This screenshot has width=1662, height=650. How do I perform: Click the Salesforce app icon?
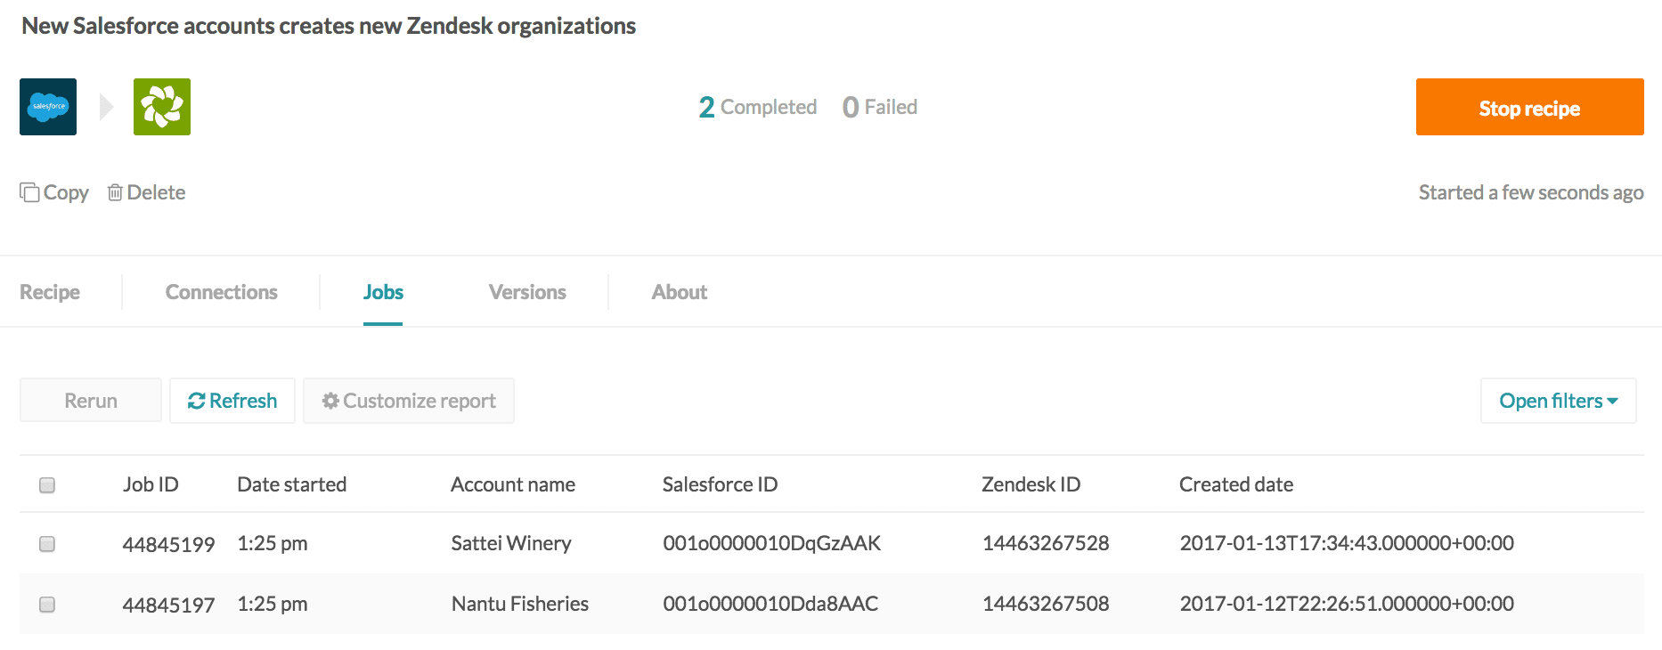point(48,107)
